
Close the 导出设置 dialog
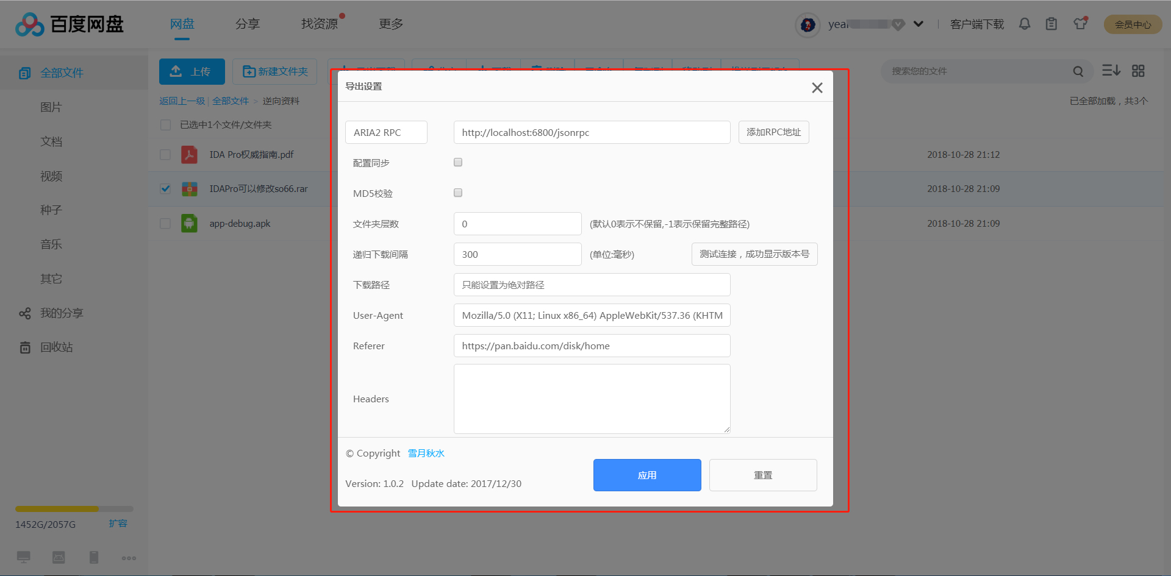click(817, 88)
